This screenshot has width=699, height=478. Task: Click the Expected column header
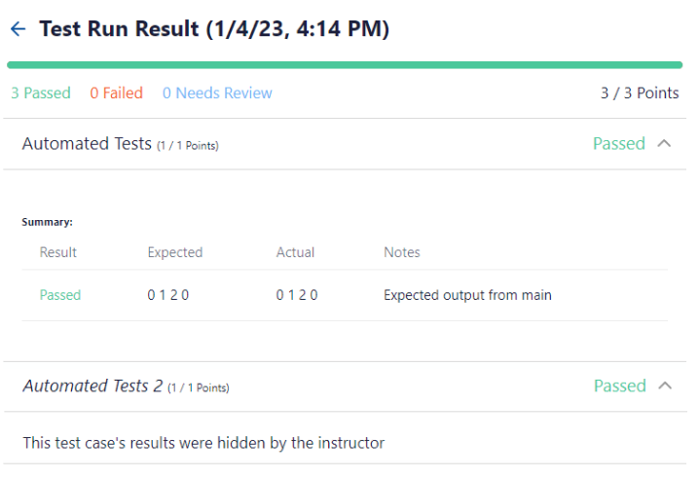coord(175,252)
